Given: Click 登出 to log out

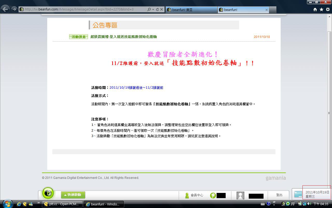Looking at the screenshot, I should coord(279,195).
